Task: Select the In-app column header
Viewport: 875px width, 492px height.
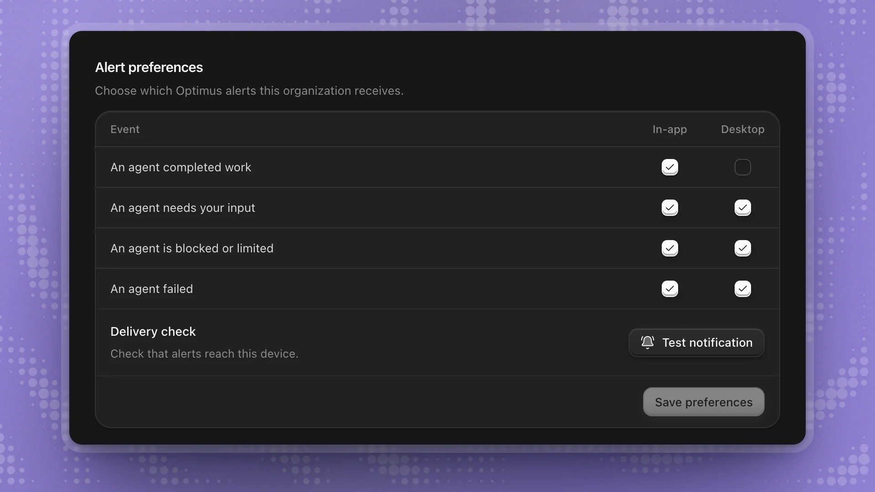Action: click(x=669, y=129)
